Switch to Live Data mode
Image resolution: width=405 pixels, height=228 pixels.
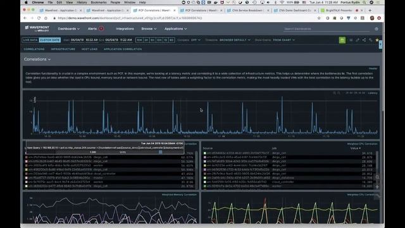(x=30, y=40)
